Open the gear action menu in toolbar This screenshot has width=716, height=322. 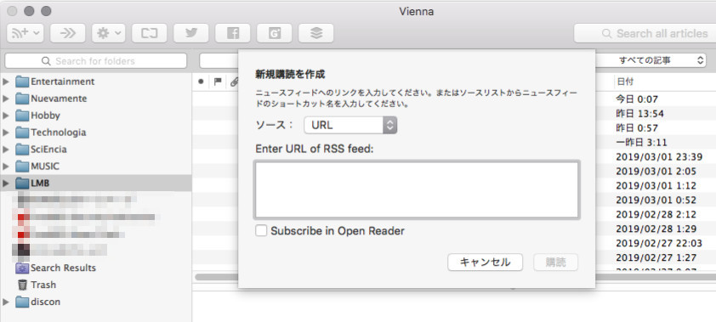[109, 33]
